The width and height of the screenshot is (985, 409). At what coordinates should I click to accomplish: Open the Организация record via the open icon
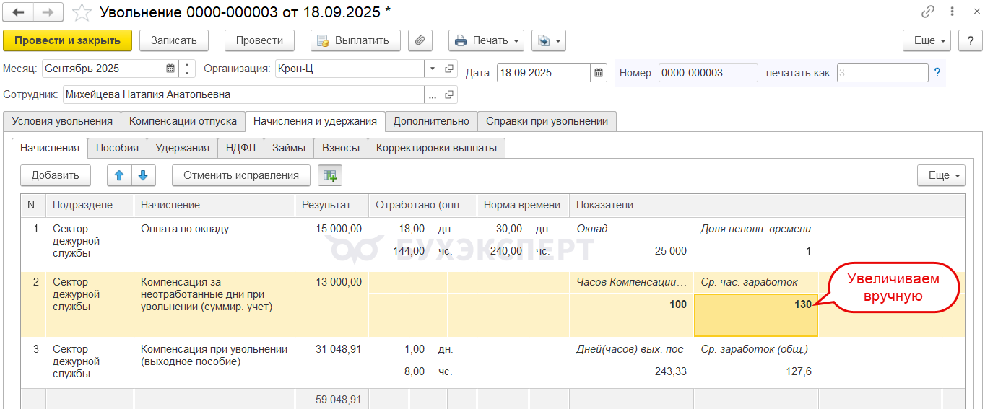tap(449, 69)
